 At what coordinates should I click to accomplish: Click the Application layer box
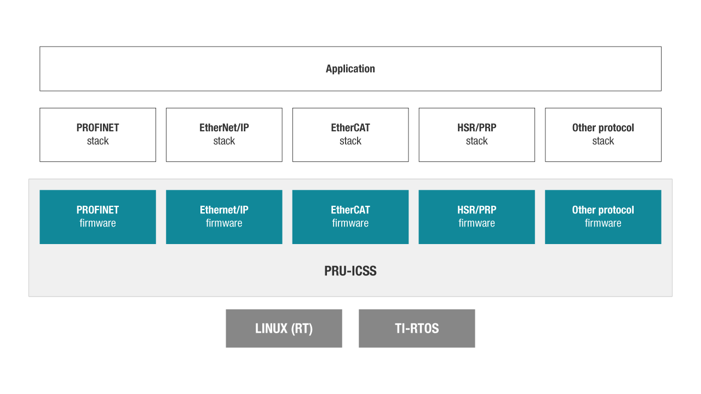[x=350, y=68]
